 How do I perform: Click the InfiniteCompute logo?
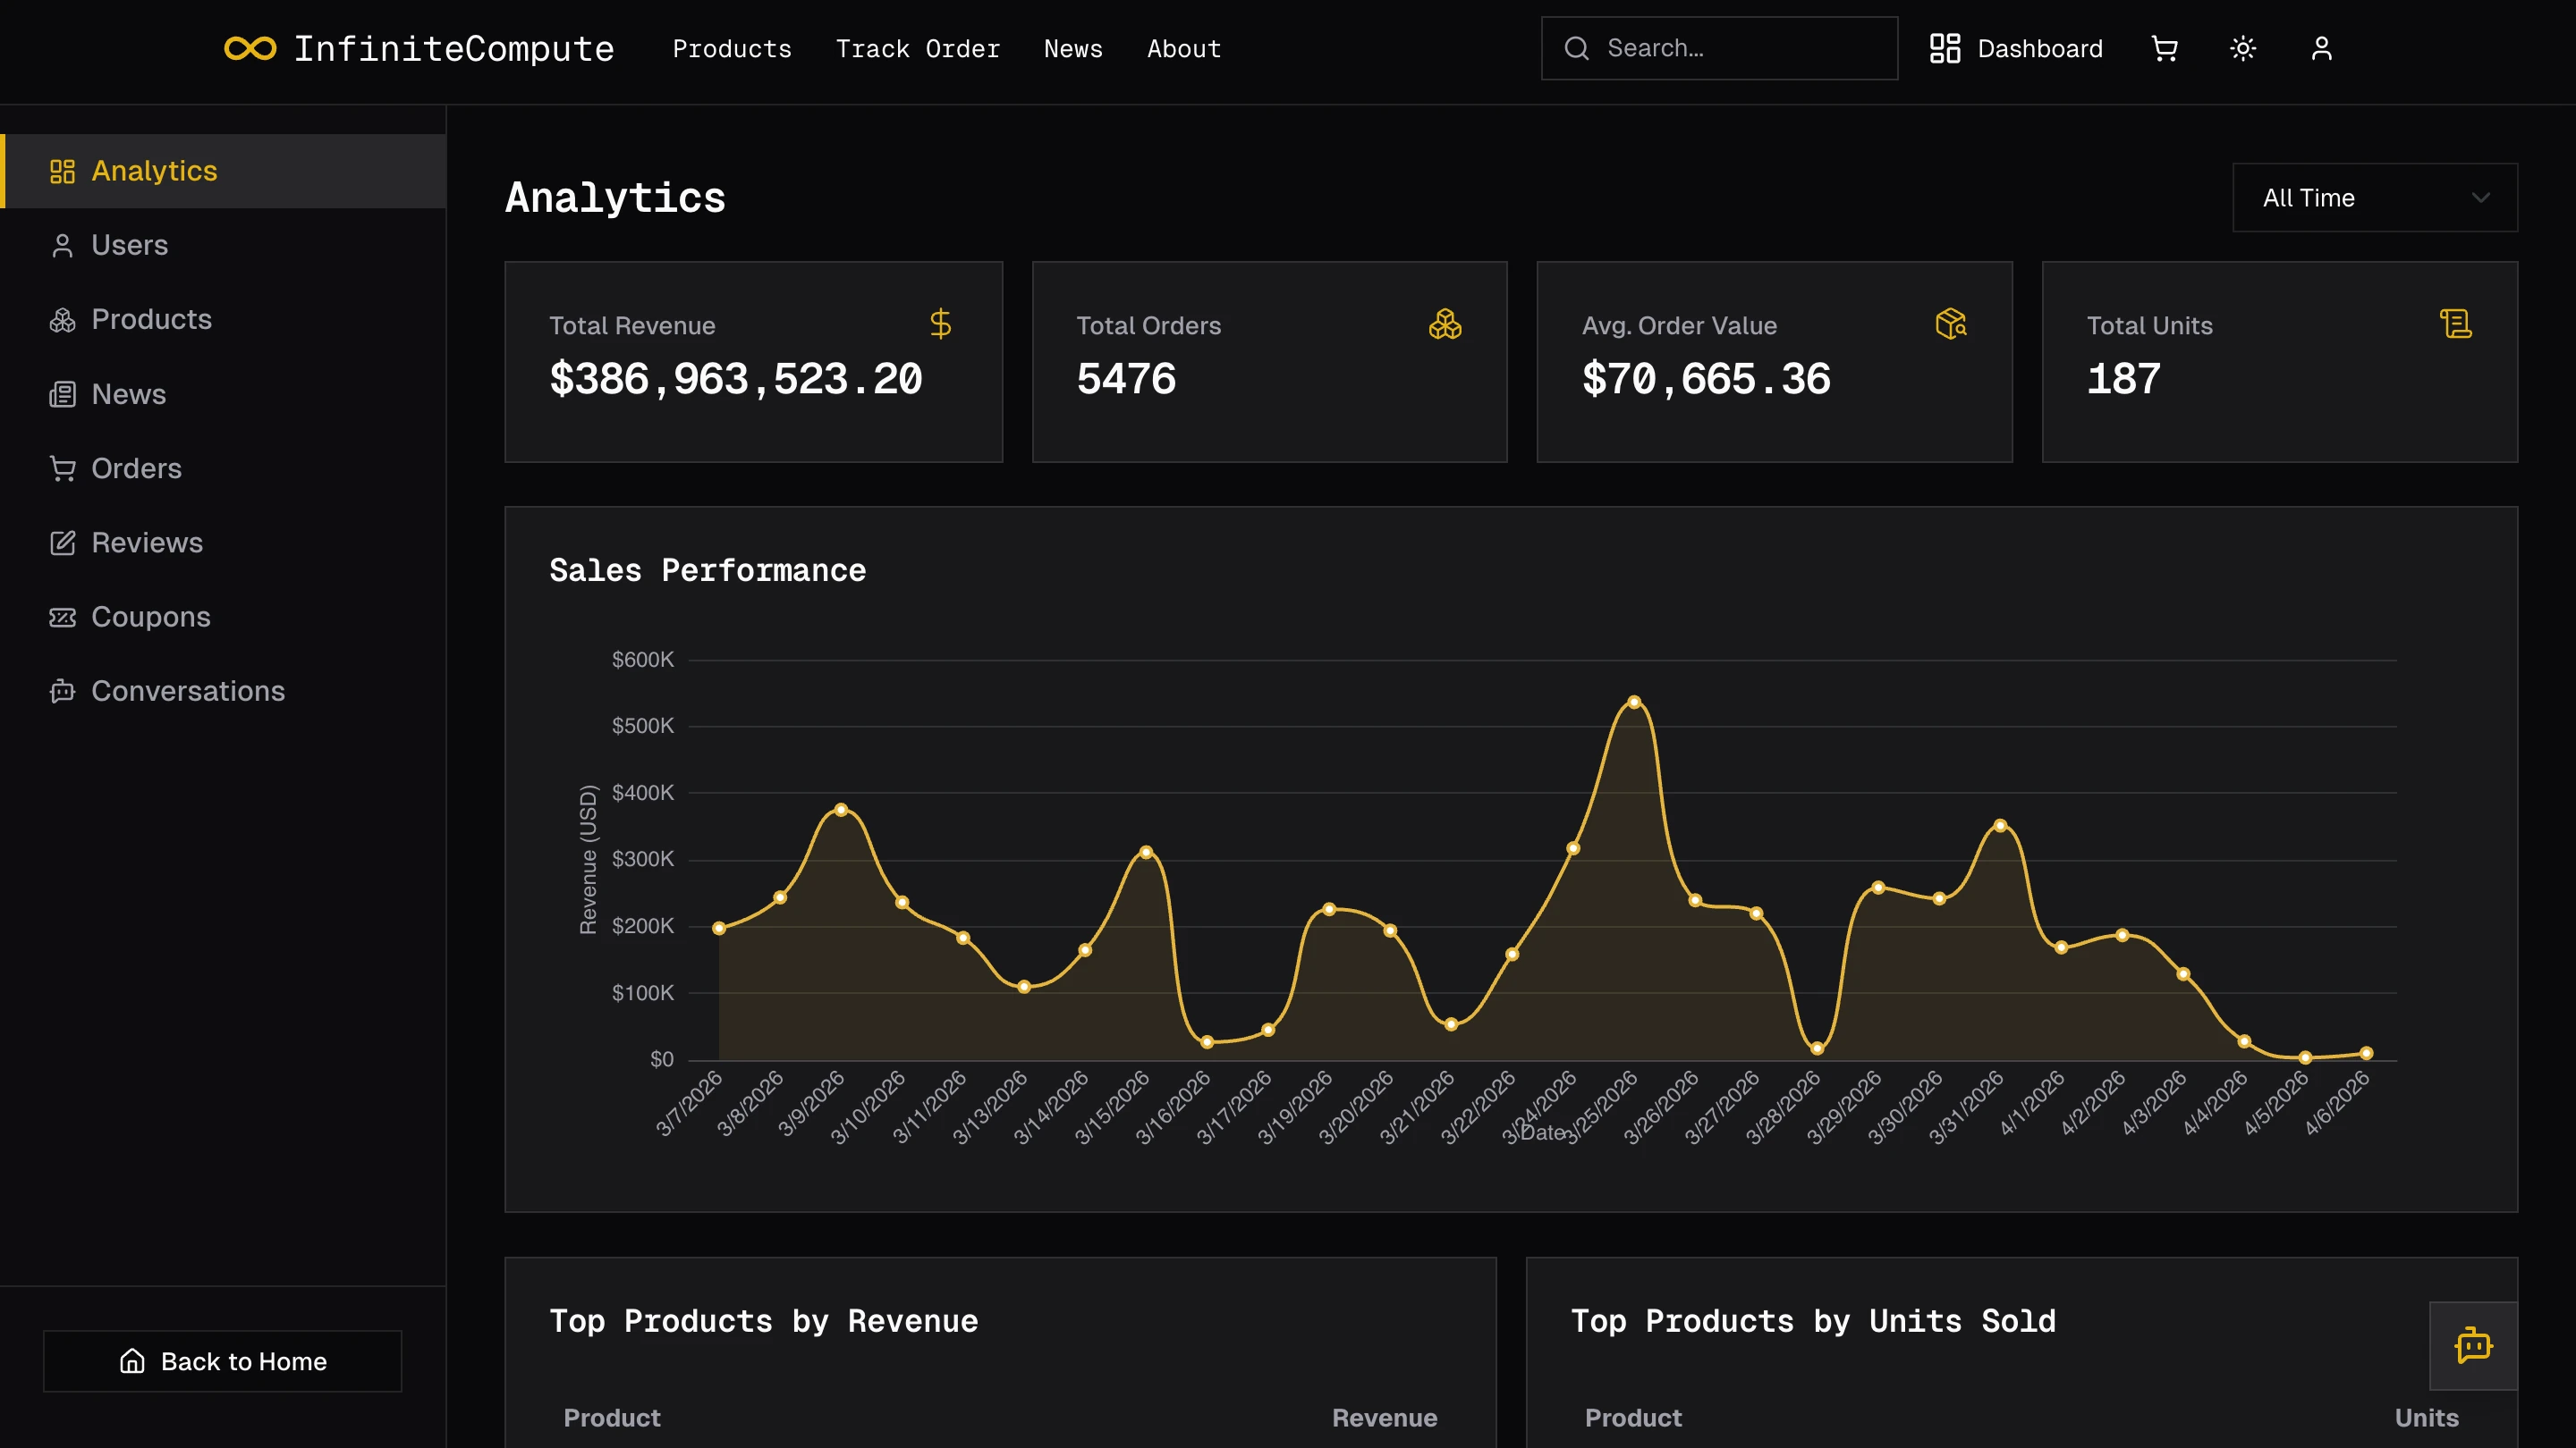coord(420,48)
